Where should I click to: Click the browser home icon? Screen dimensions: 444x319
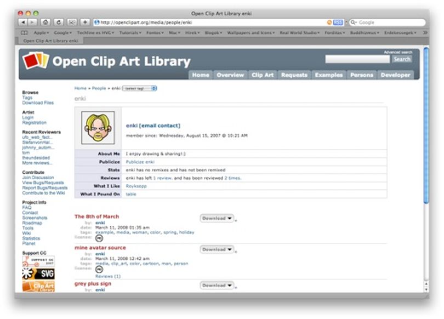coord(45,22)
